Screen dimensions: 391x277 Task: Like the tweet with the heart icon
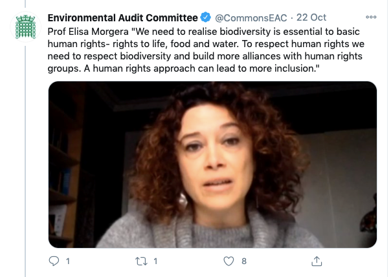[228, 261]
